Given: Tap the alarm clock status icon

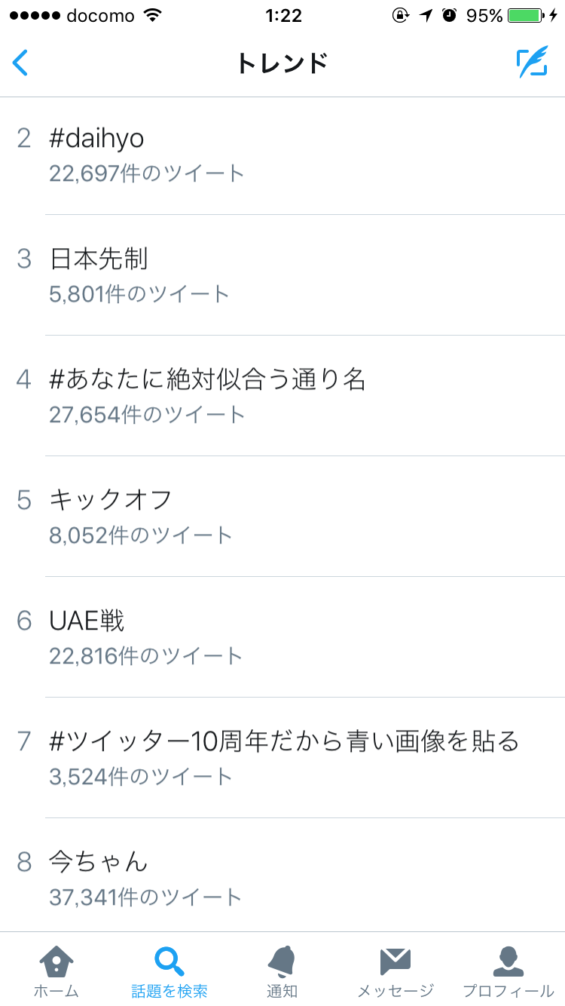Looking at the screenshot, I should point(450,16).
